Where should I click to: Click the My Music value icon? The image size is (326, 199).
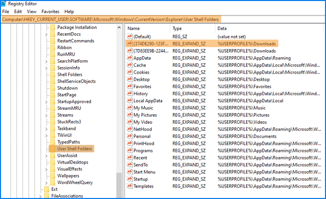pyautogui.click(x=129, y=108)
